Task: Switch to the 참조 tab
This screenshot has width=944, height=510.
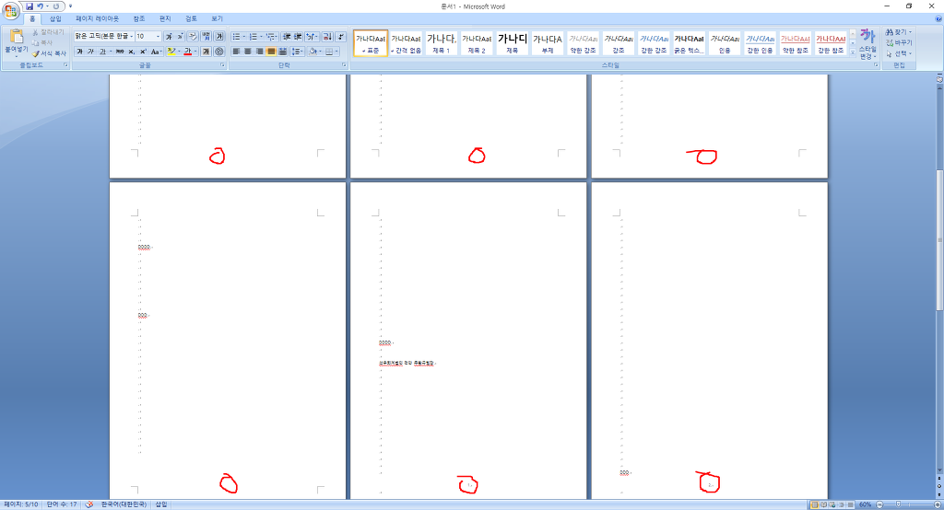Action: [139, 18]
